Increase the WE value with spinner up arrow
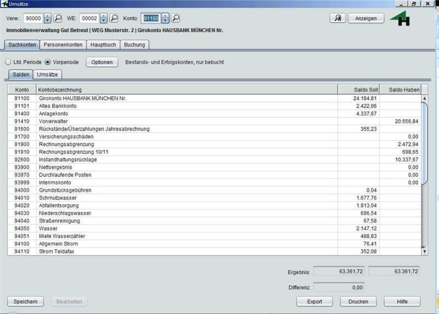Image resolution: width=439 pixels, height=314 pixels. (104, 16)
